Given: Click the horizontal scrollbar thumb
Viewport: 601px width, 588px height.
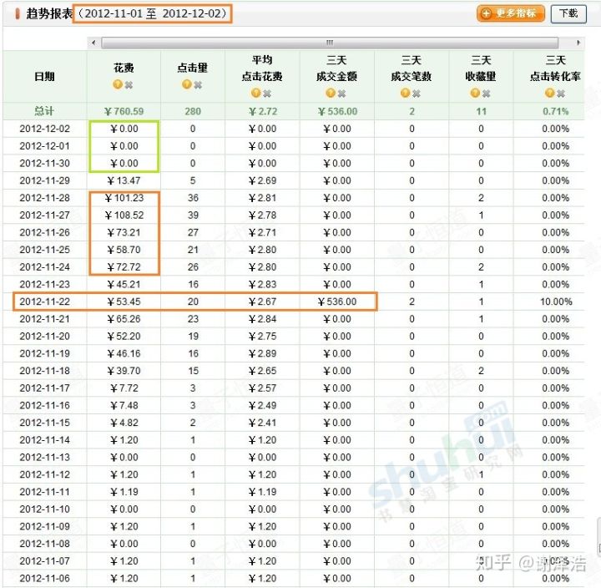Looking at the screenshot, I should [330, 43].
